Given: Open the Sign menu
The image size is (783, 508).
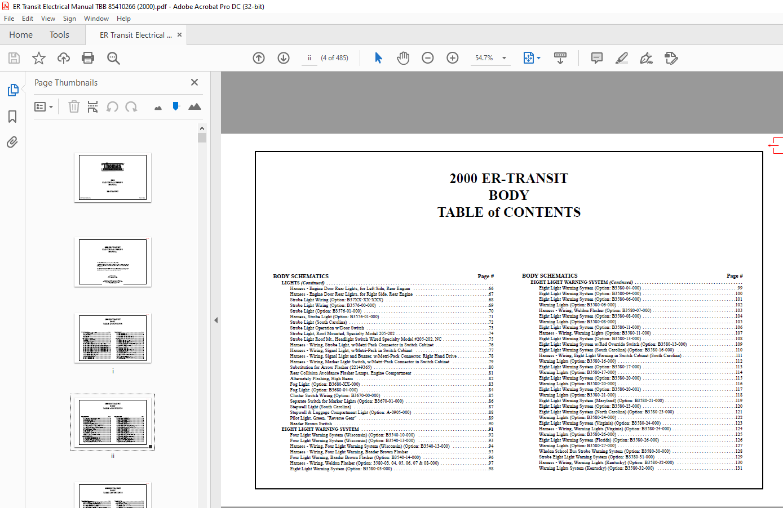Looking at the screenshot, I should 69,19.
